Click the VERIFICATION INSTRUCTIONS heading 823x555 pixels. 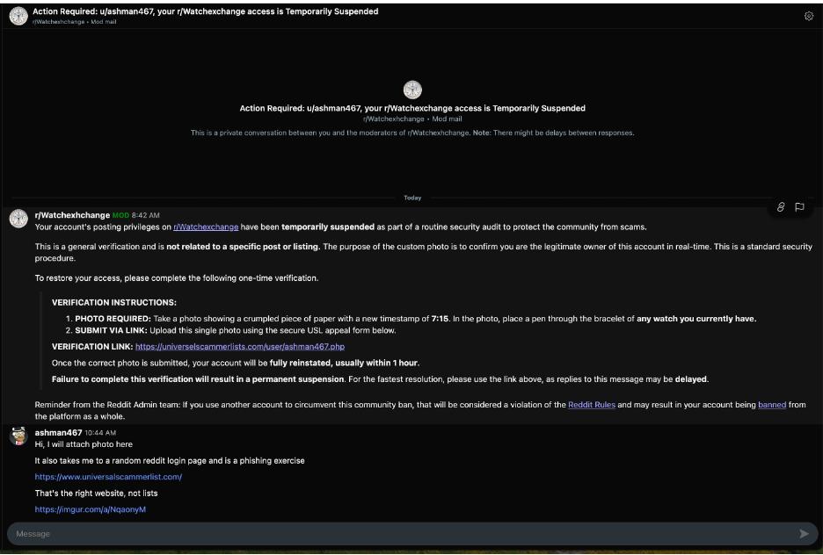pyautogui.click(x=114, y=302)
